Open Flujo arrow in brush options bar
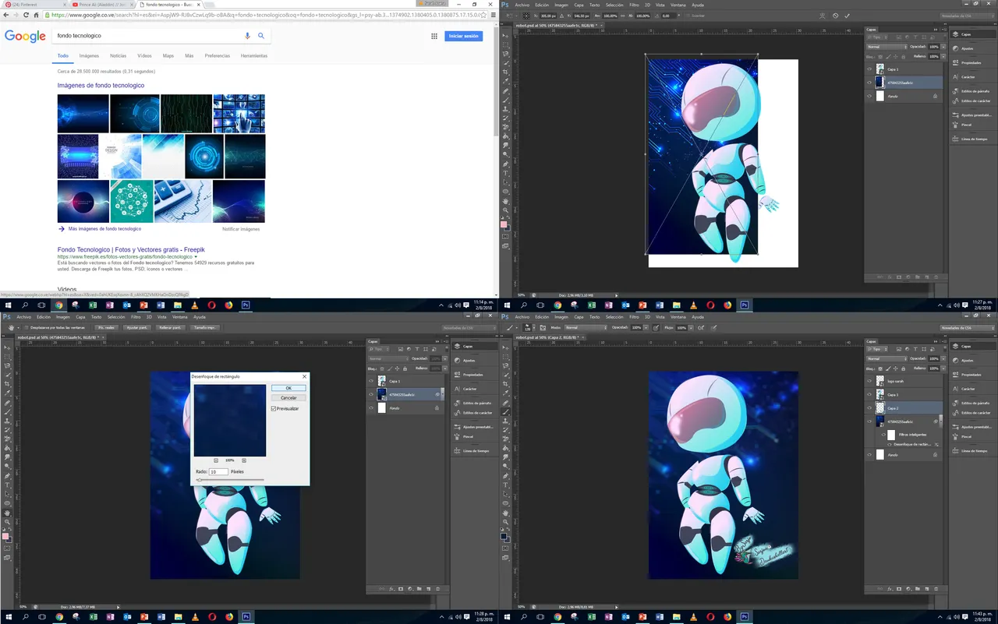Viewport: 998px width, 624px height. pos(690,328)
